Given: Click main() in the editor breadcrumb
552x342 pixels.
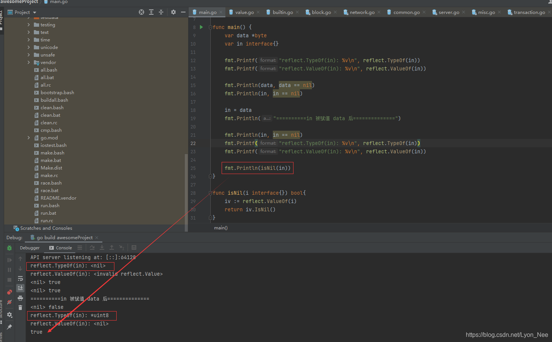Looking at the screenshot, I should click(x=221, y=228).
